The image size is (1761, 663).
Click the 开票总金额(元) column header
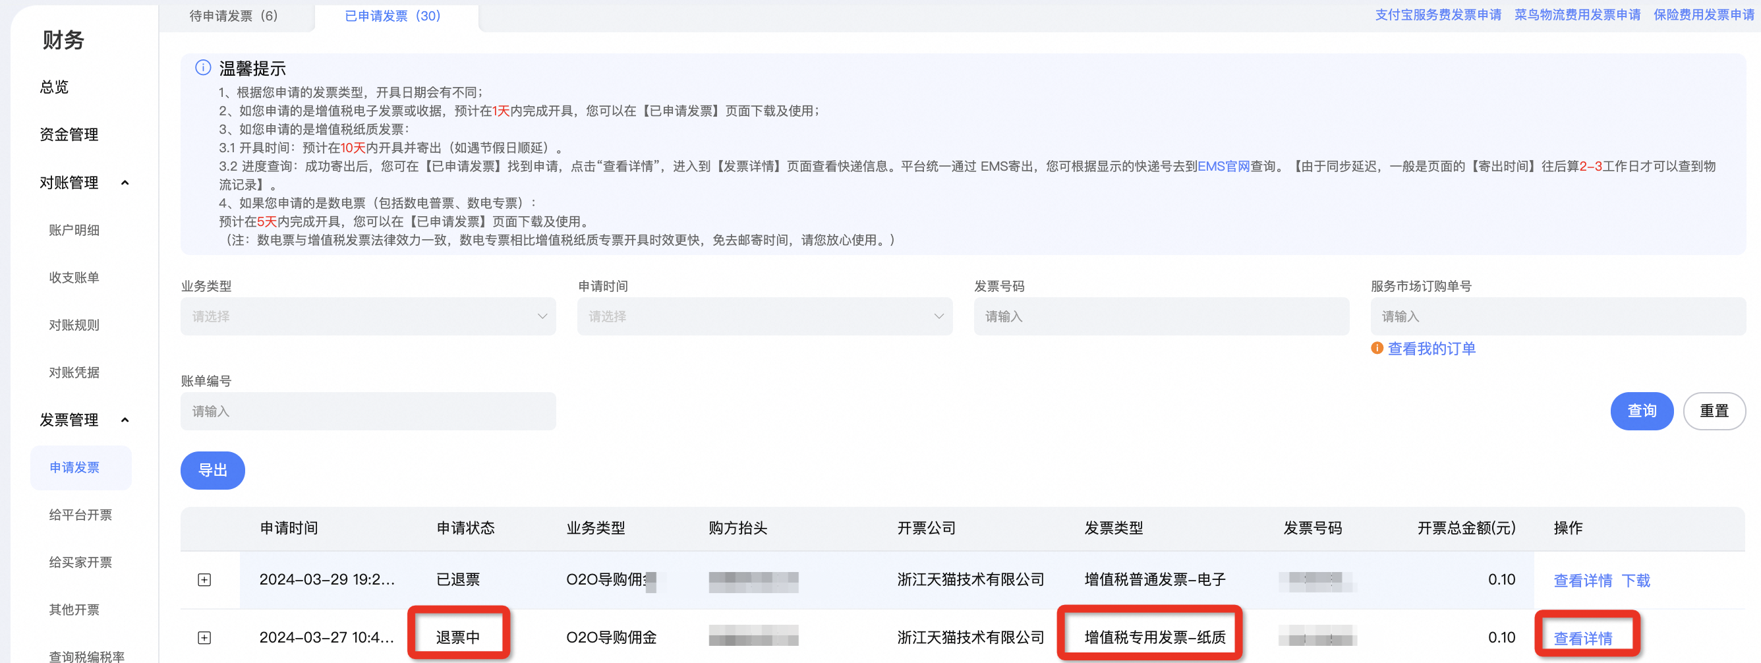[1466, 528]
